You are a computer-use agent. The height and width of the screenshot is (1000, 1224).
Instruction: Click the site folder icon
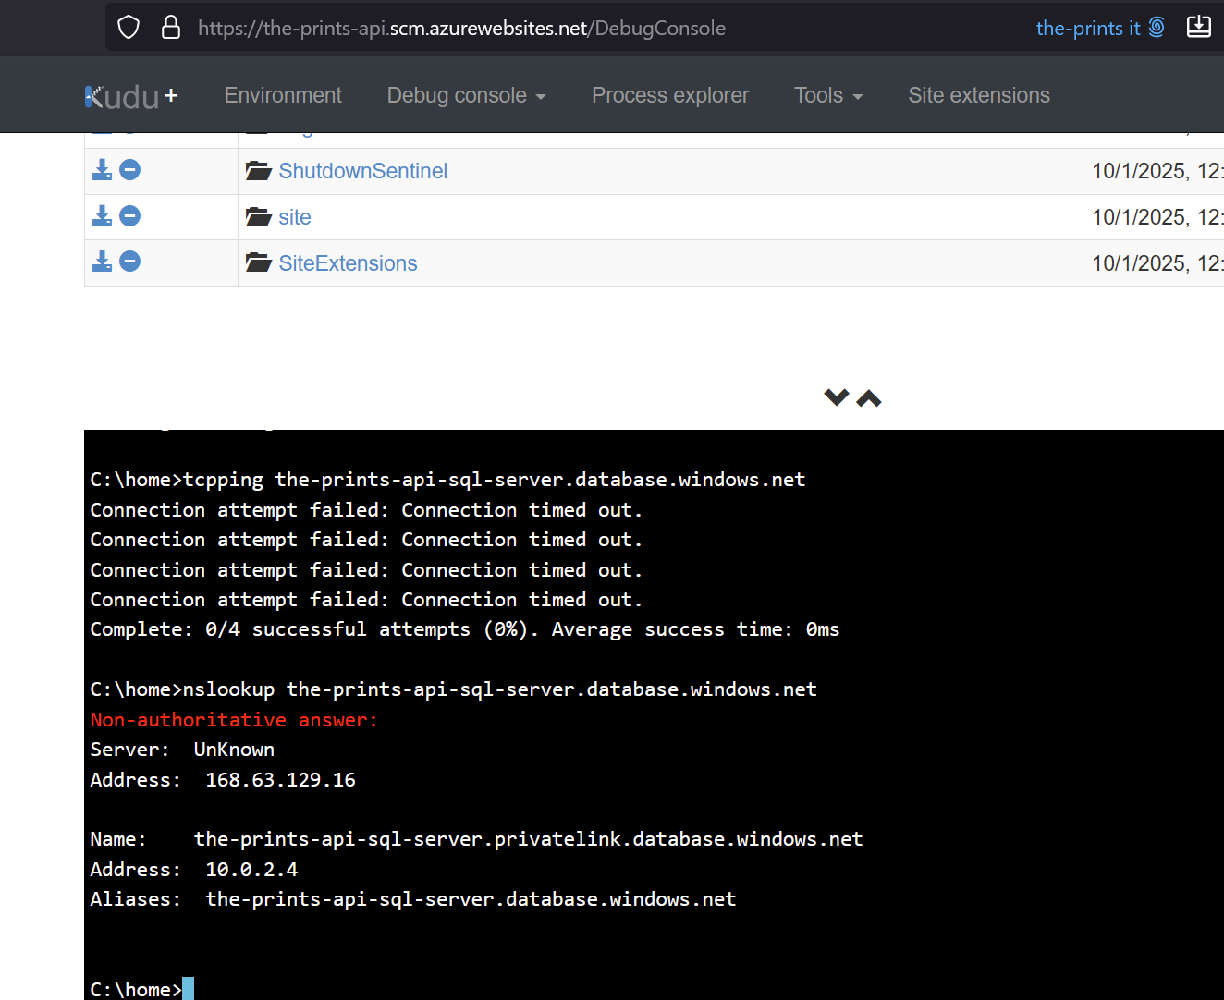258,217
